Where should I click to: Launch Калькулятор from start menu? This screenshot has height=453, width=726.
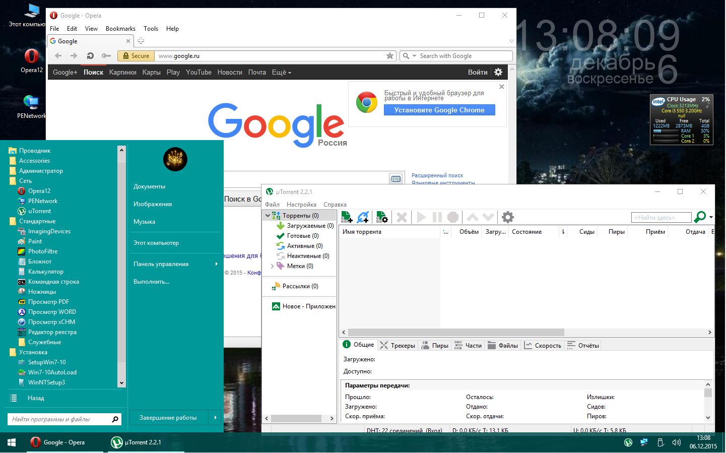click(46, 272)
